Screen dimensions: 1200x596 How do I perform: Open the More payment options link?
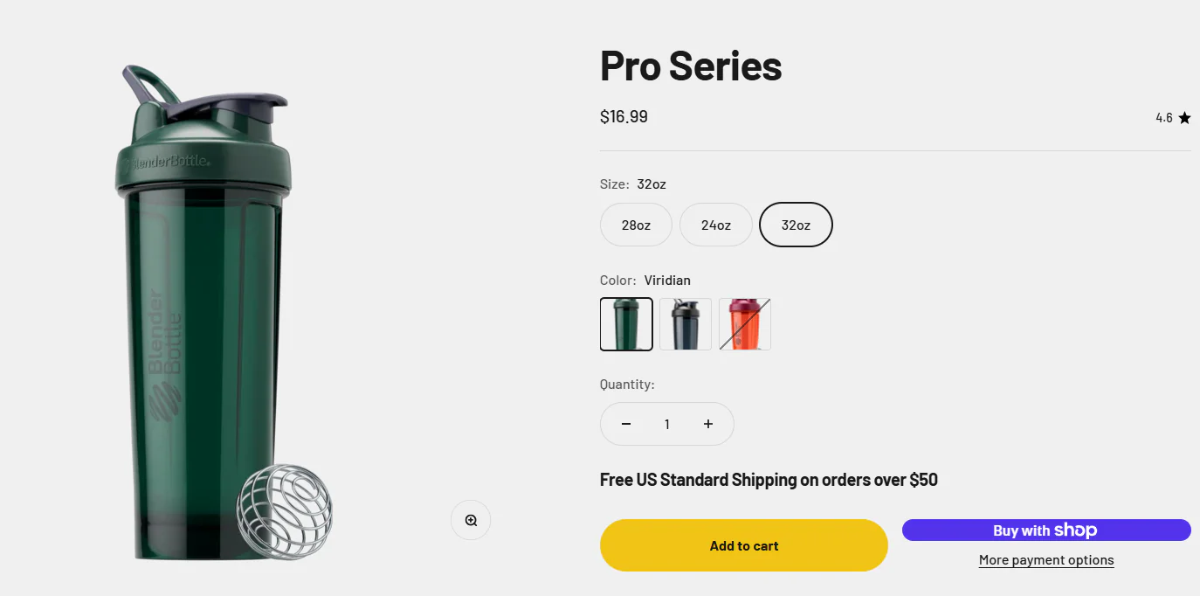1046,560
